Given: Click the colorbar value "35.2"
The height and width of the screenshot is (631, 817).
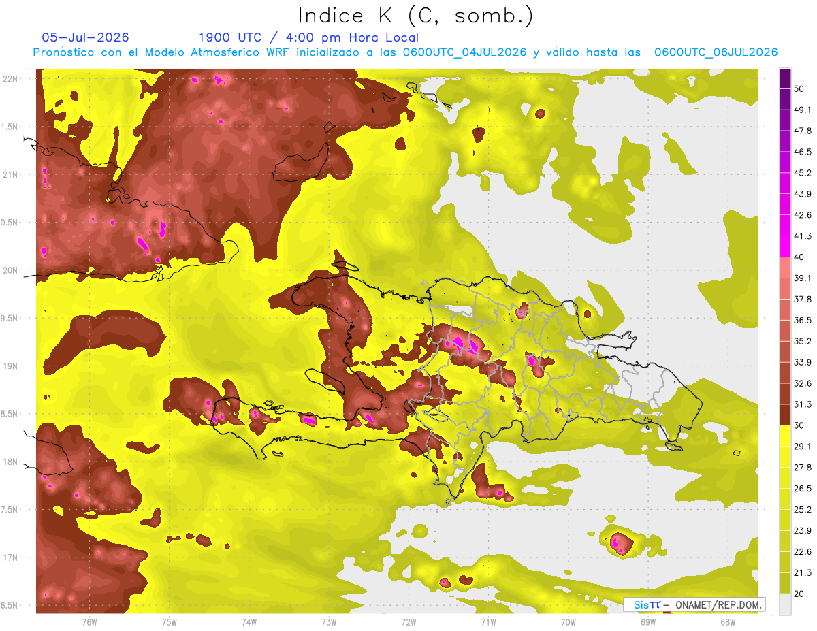Looking at the screenshot, I should (803, 341).
